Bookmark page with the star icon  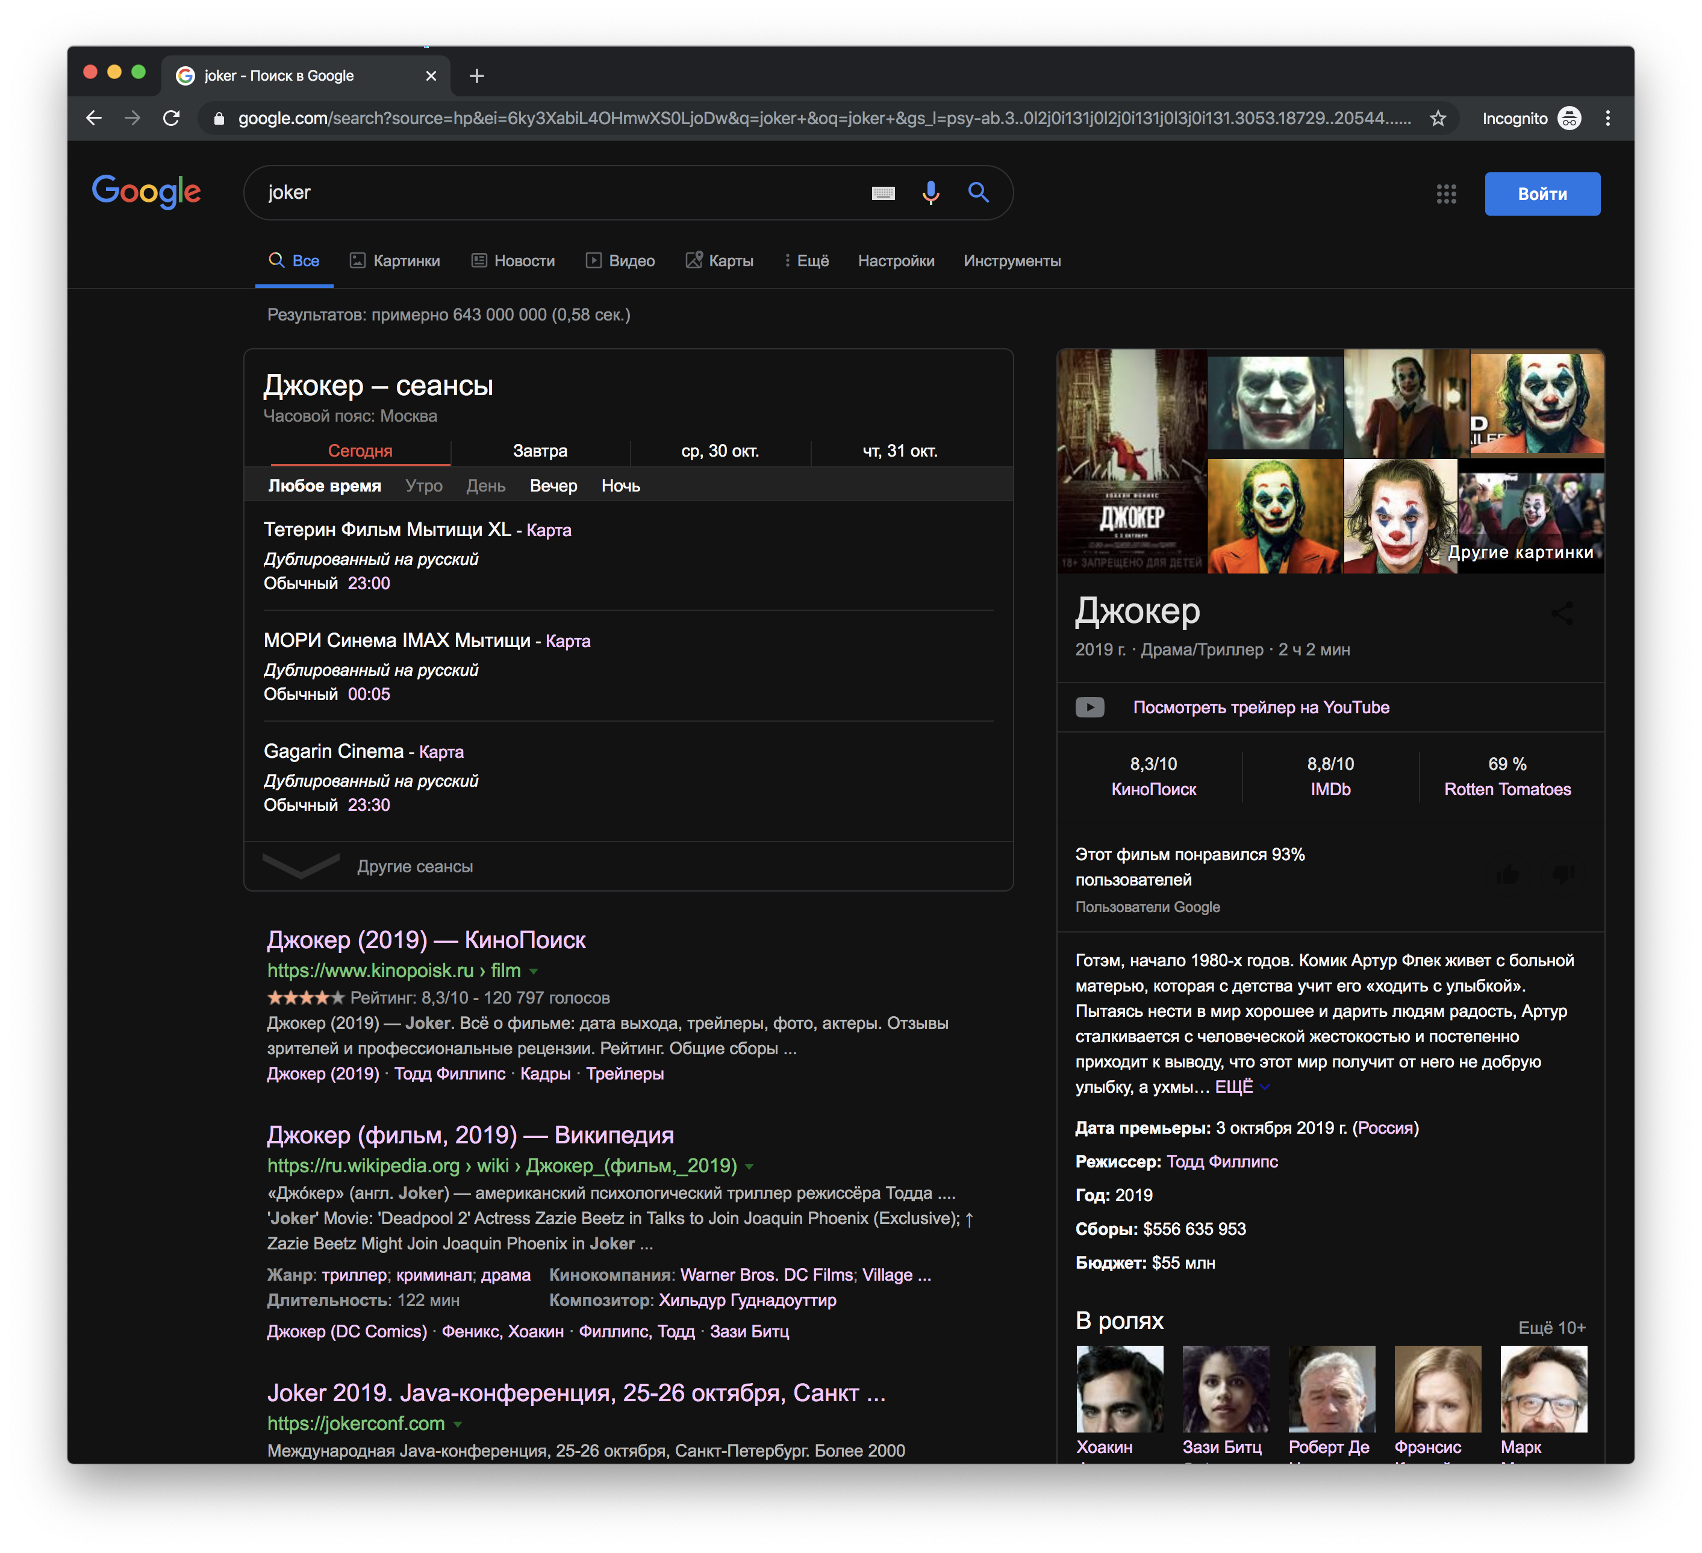[x=1438, y=118]
